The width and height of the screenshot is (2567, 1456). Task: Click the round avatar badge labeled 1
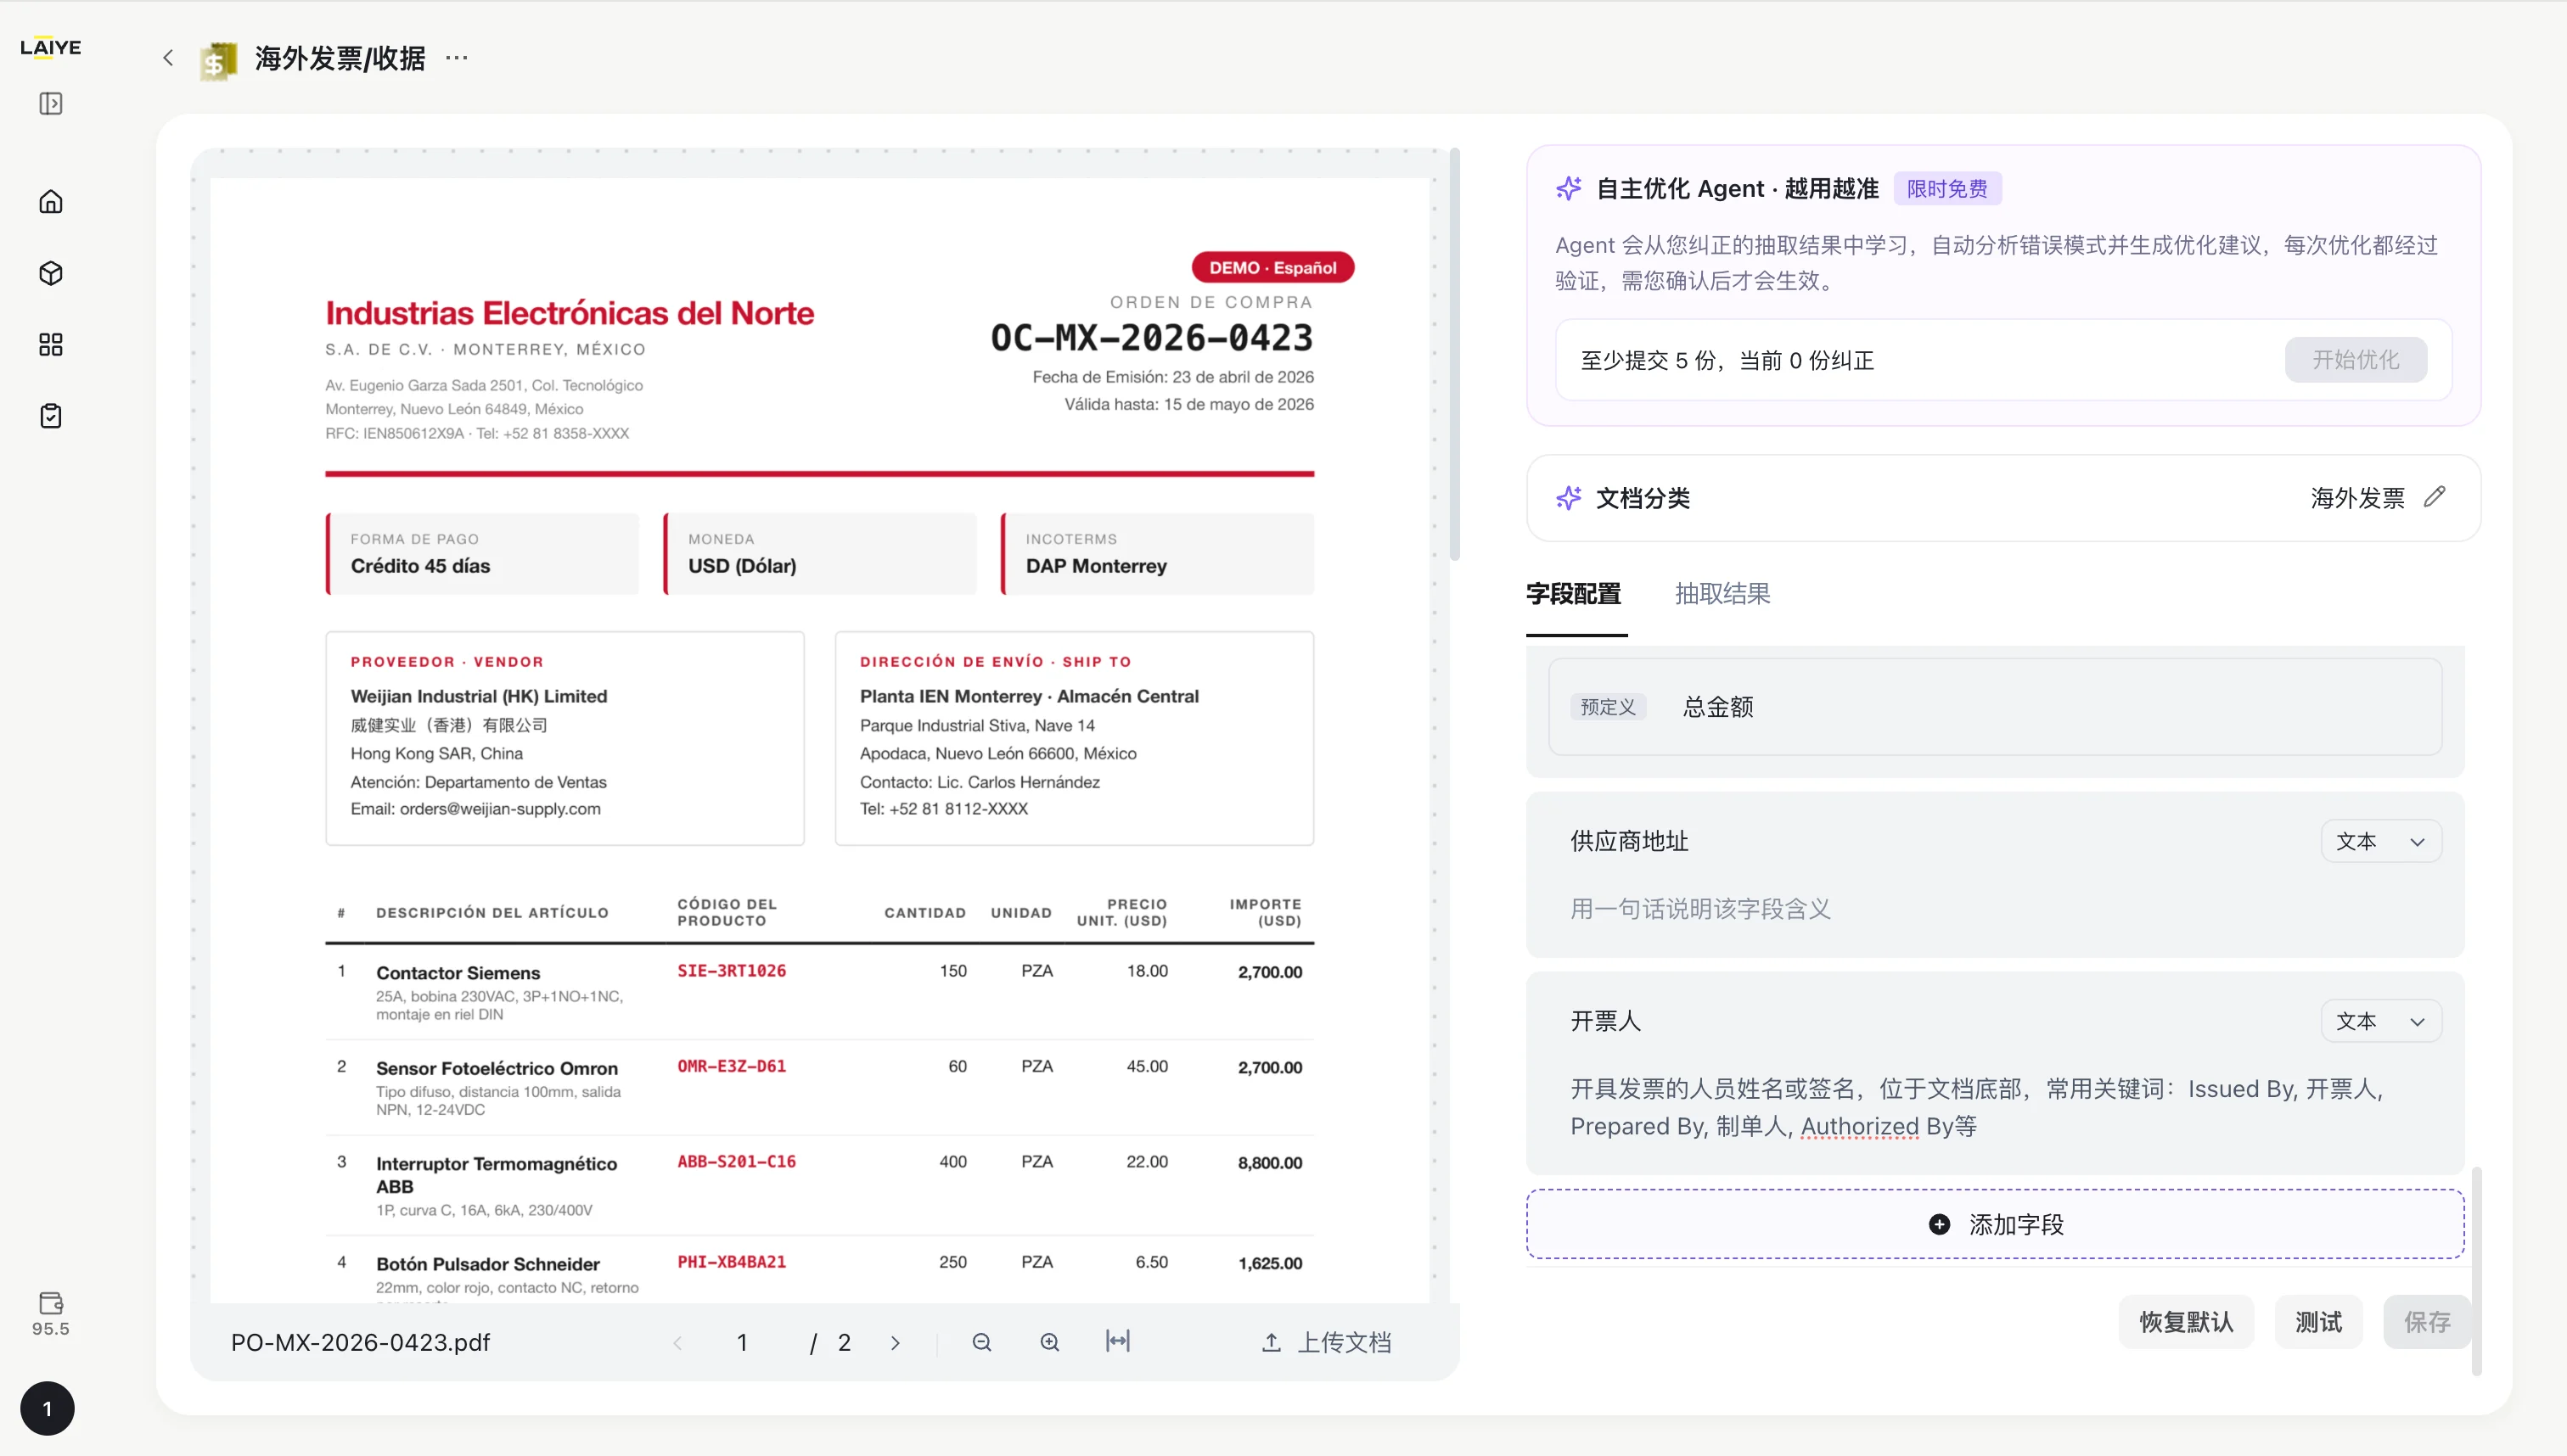pyautogui.click(x=47, y=1408)
